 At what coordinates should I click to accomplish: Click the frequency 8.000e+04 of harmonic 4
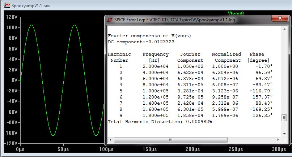click(x=156, y=85)
